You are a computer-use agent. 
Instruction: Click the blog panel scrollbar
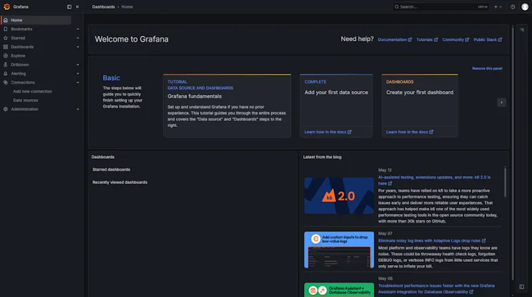pos(505,182)
